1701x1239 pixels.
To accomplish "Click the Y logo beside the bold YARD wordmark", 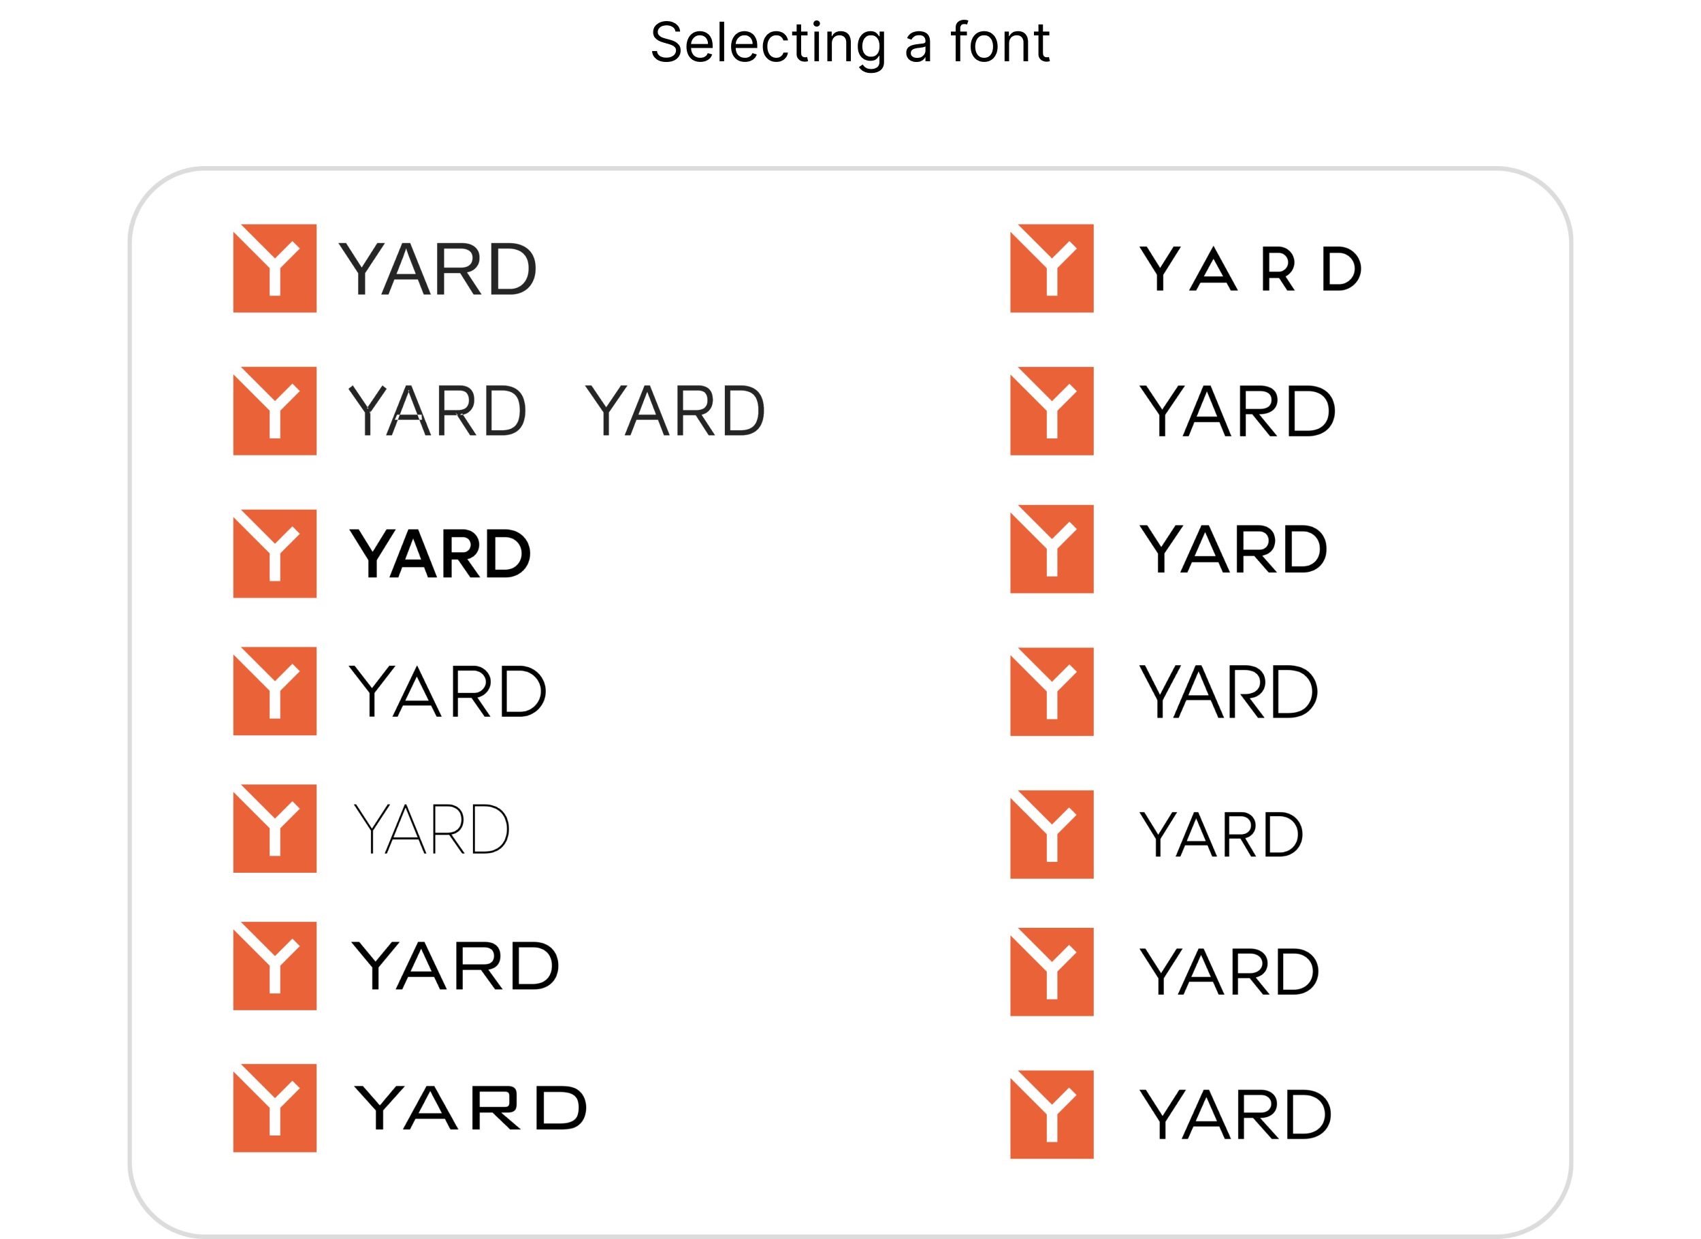I will pyautogui.click(x=274, y=553).
